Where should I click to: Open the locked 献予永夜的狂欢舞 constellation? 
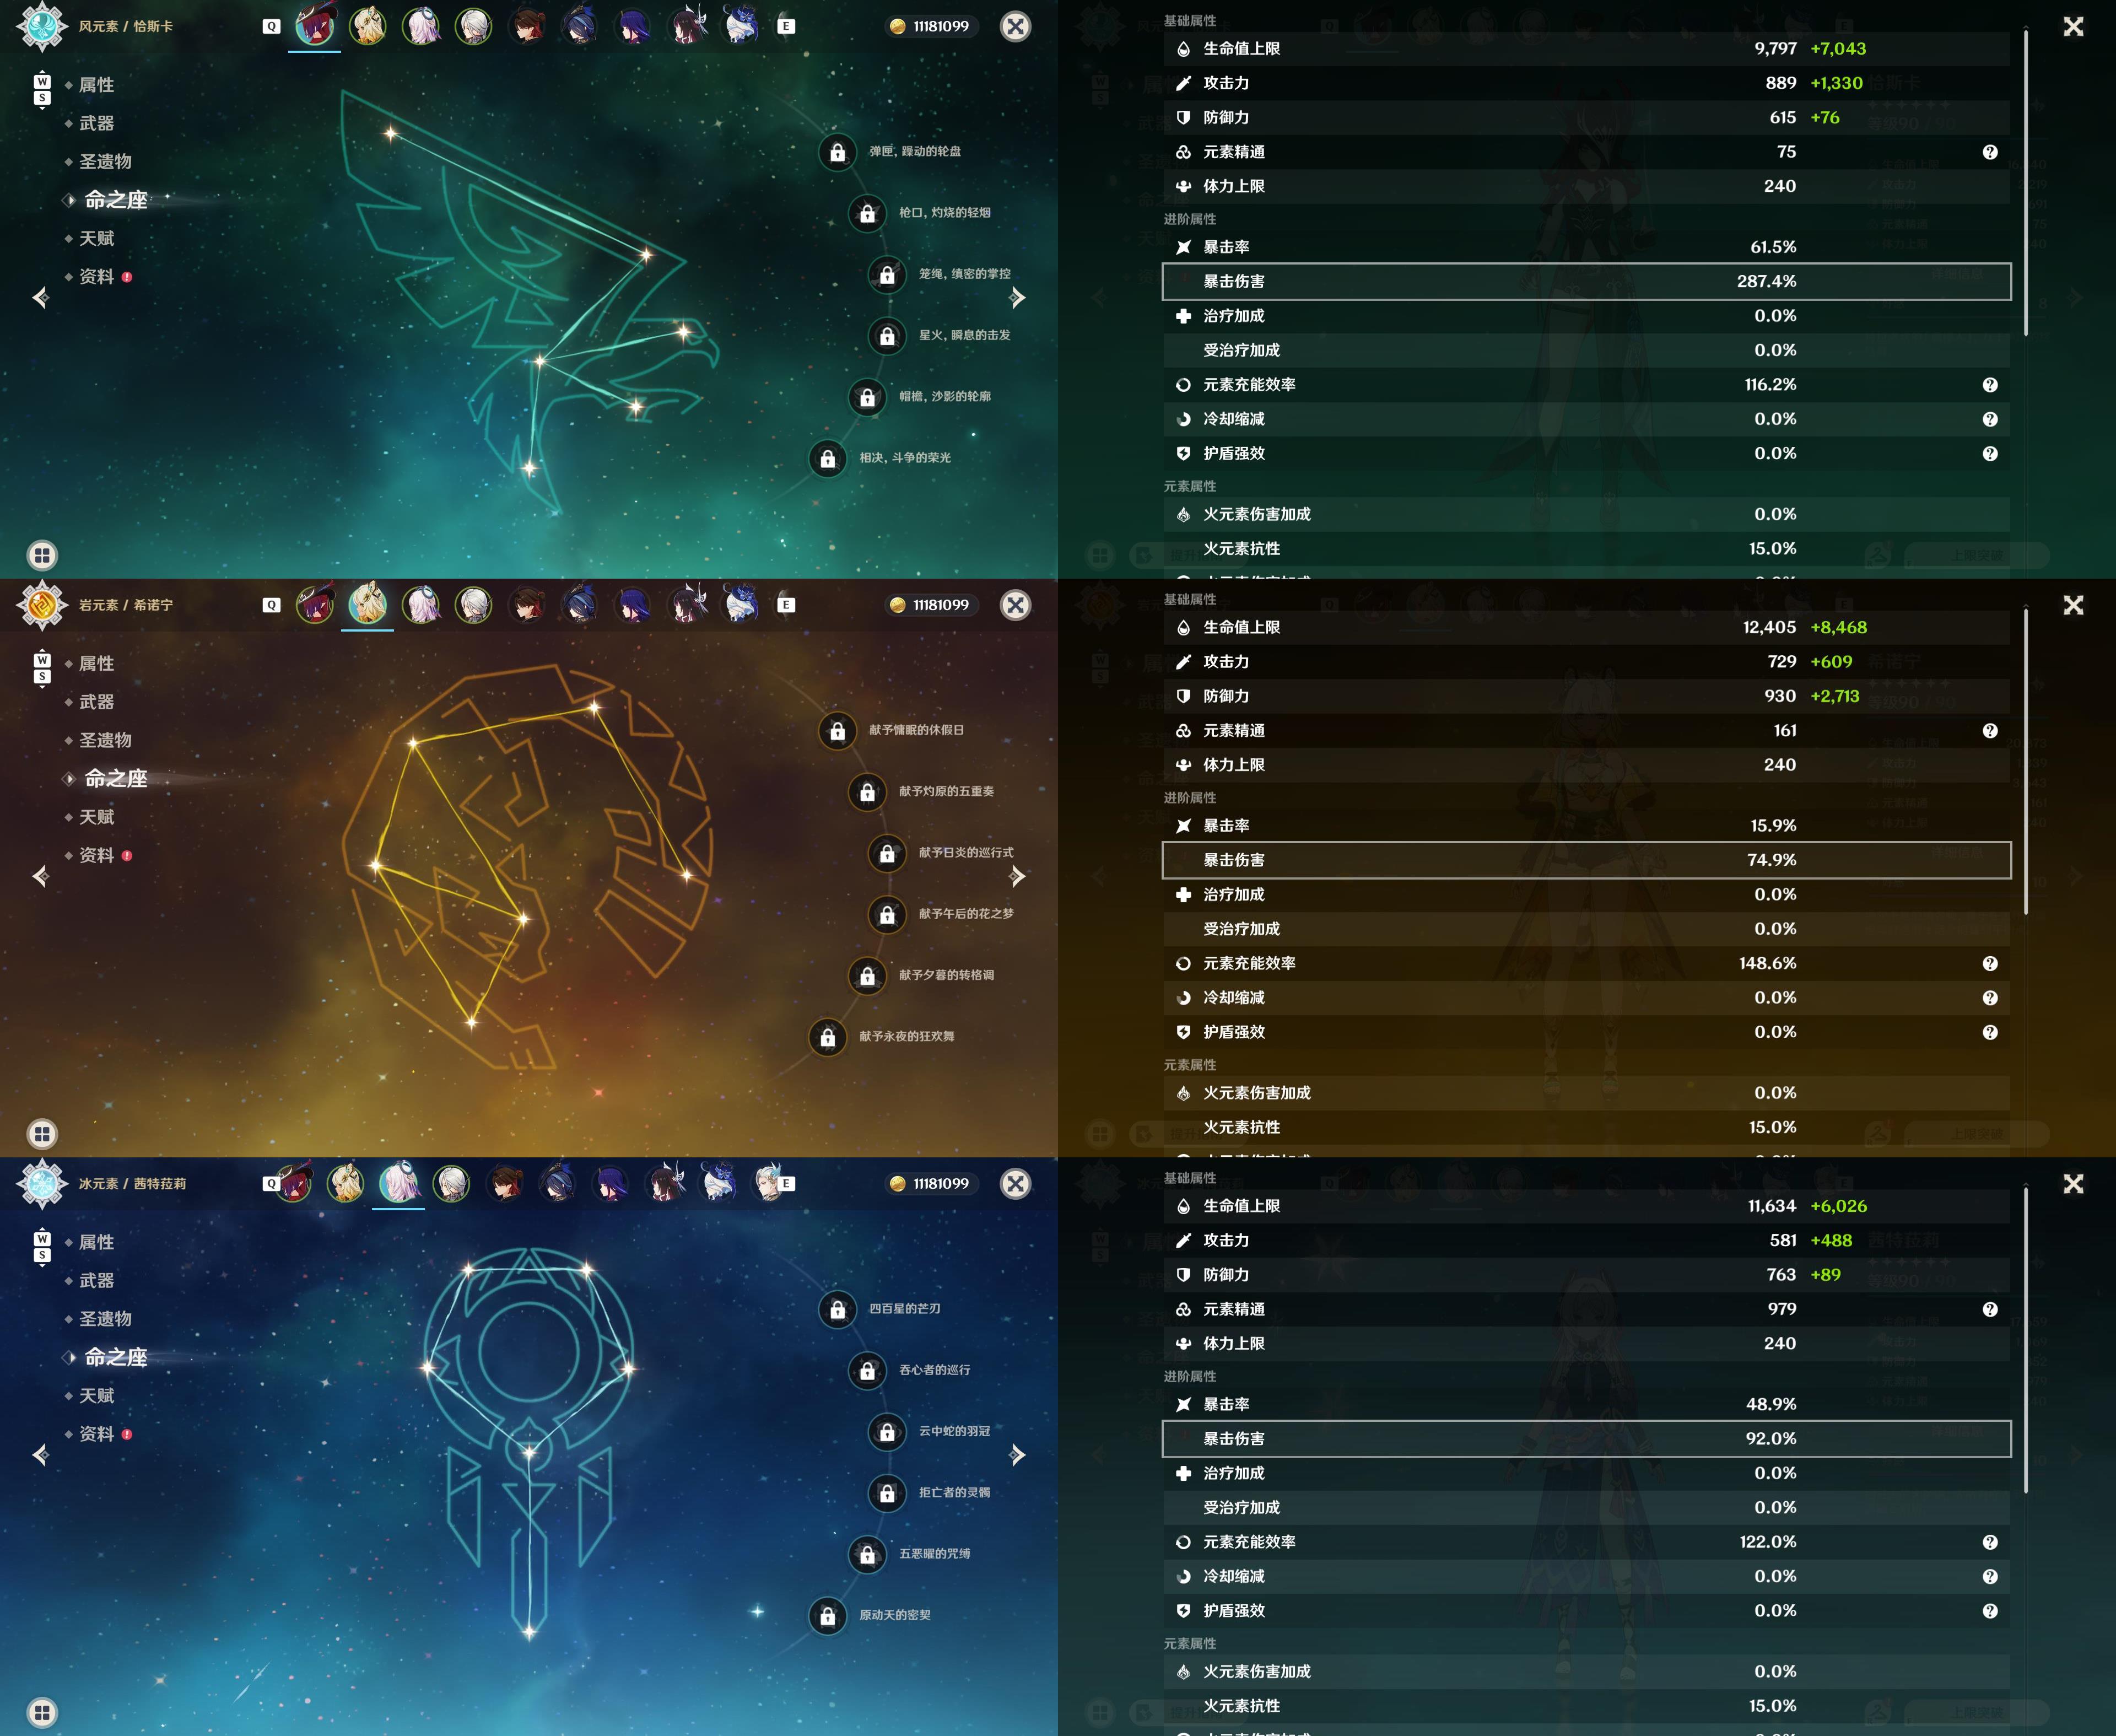[x=828, y=1037]
